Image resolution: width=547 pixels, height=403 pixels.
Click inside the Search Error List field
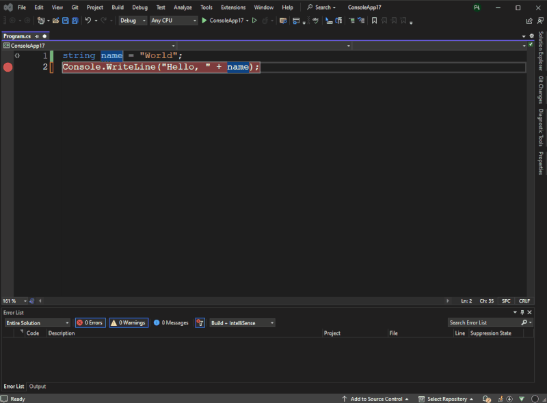pos(483,323)
